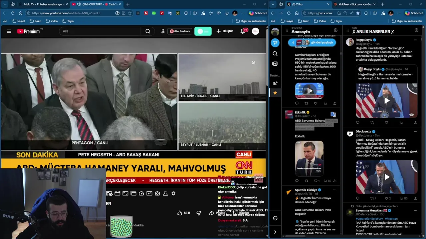The image size is (426, 239).
Task: Open the Sputnik Türkiye post's three-dot menu
Action: coord(335,190)
